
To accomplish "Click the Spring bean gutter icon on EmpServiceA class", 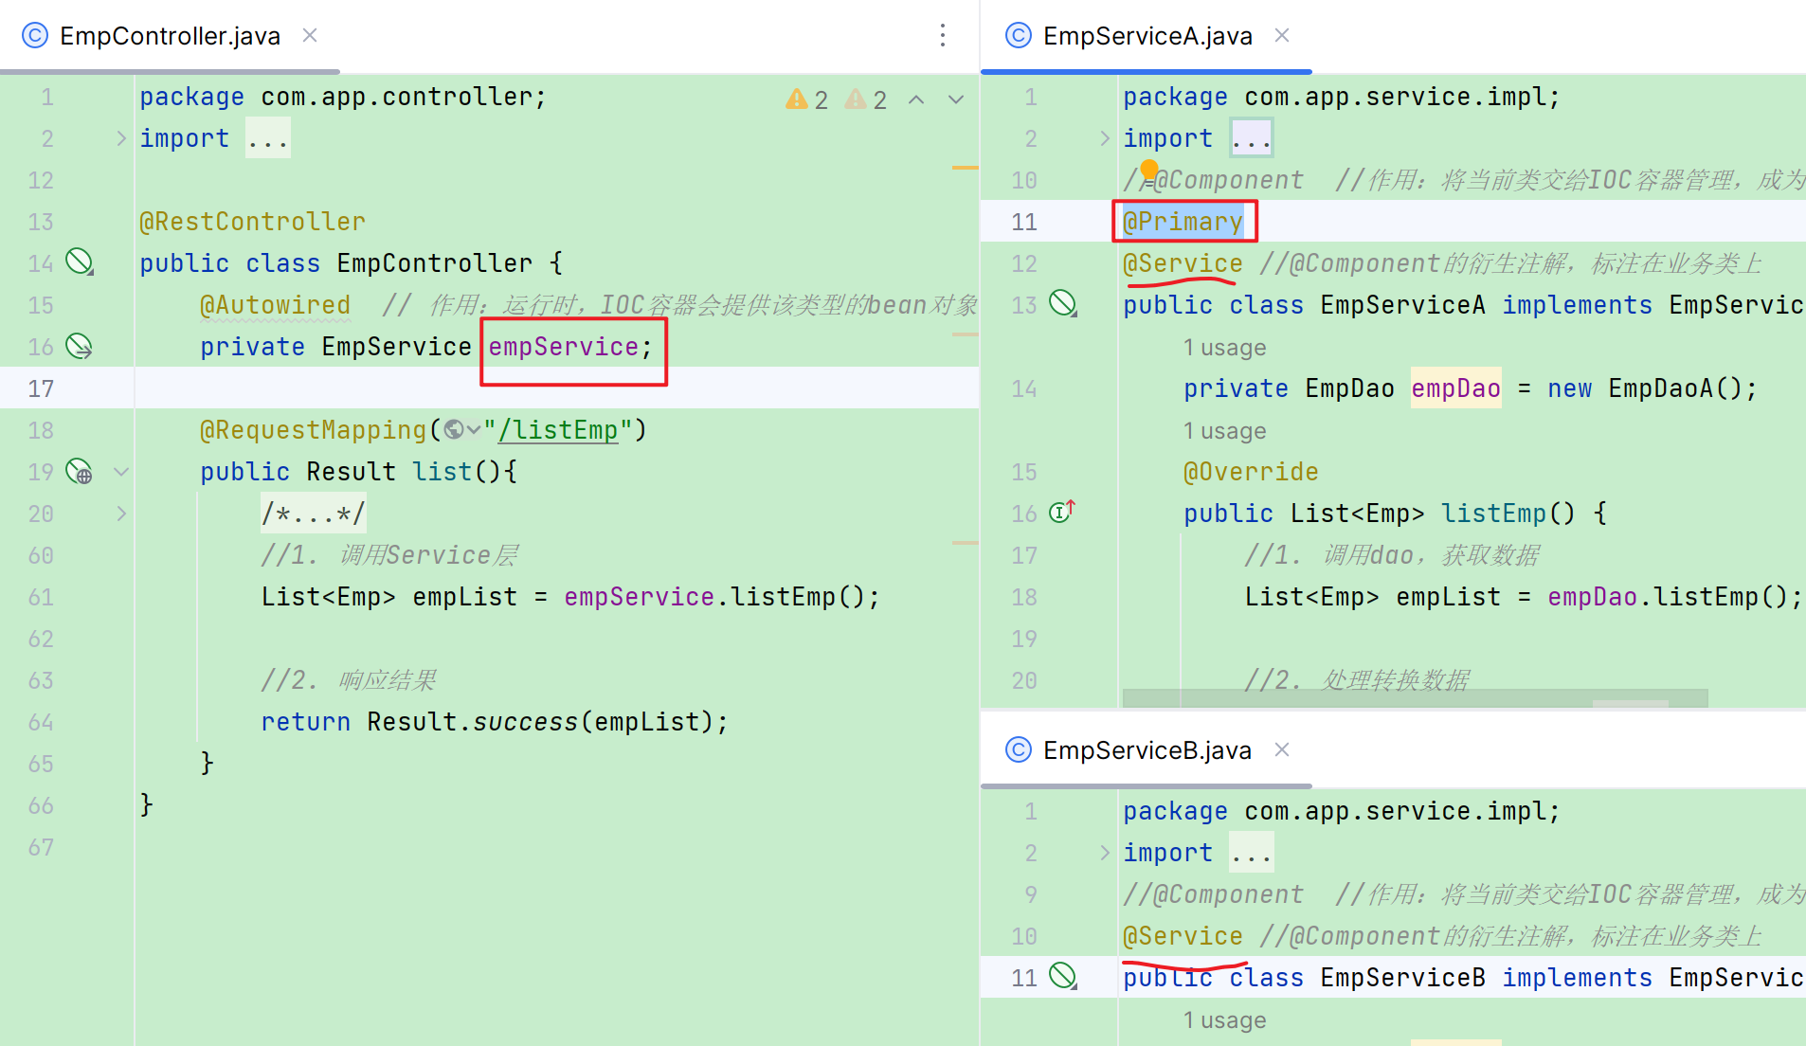I will click(x=1063, y=303).
